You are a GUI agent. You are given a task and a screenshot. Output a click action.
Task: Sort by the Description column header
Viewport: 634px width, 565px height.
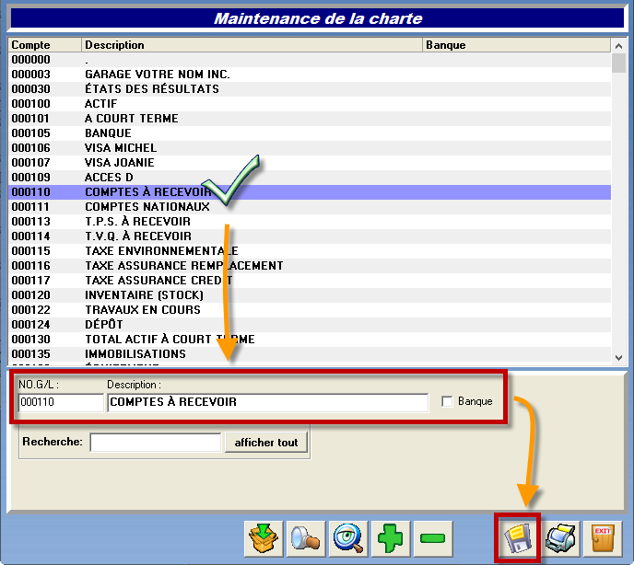coord(252,45)
